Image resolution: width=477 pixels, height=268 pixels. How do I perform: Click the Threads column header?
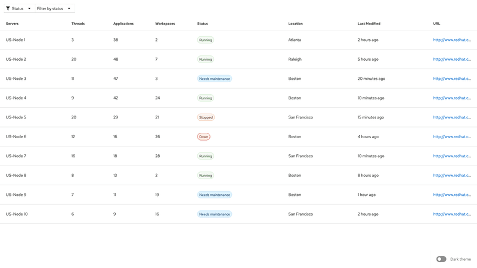click(x=78, y=24)
